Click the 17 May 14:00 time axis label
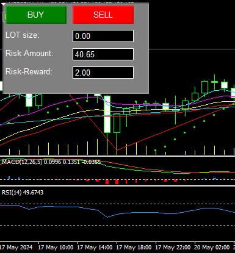Viewport: 235px width, 253px height. (95, 248)
